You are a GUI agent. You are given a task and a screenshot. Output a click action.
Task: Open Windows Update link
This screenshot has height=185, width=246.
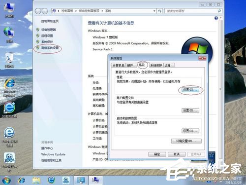click(53, 154)
